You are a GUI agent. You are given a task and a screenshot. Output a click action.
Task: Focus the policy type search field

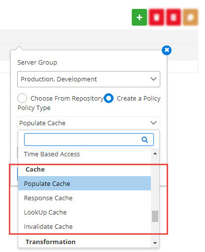(89, 140)
